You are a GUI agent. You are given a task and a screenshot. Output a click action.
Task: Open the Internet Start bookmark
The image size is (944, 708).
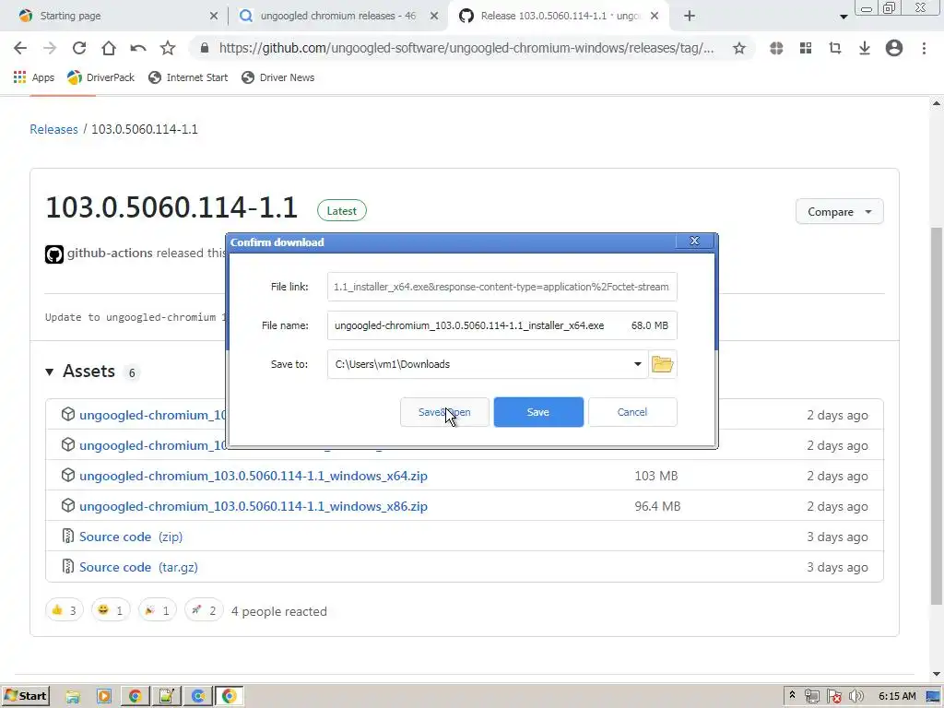(x=188, y=77)
